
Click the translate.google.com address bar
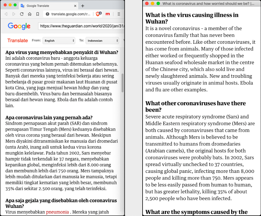pos(71,14)
